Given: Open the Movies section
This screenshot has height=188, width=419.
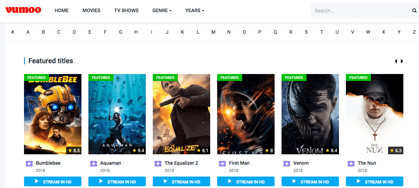Looking at the screenshot, I should pyautogui.click(x=91, y=10).
